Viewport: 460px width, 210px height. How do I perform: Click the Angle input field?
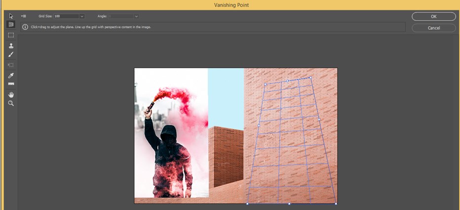(120, 16)
